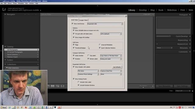This screenshot has height=109, width=195.
Task: Add collection with Collections plus icon
Action: (38, 64)
